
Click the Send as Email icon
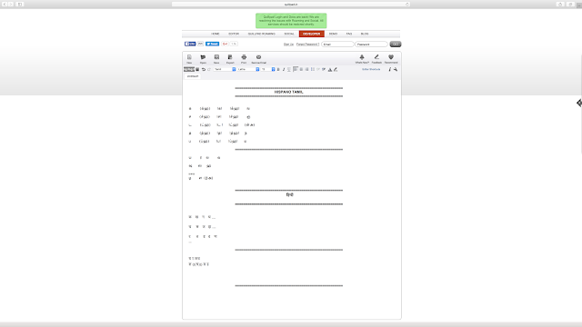tap(258, 58)
